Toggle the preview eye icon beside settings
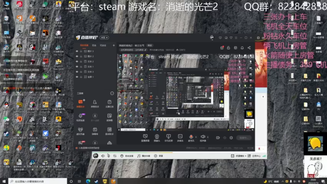327x184 pixels. click(224, 138)
